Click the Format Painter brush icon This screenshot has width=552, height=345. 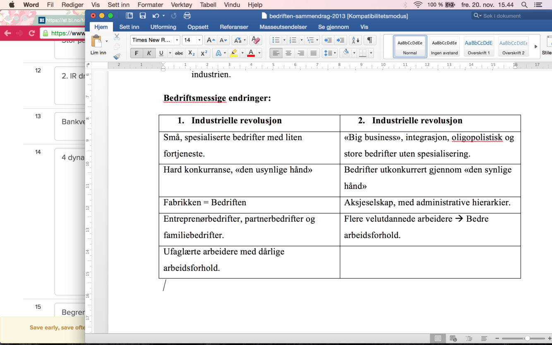pos(117,57)
